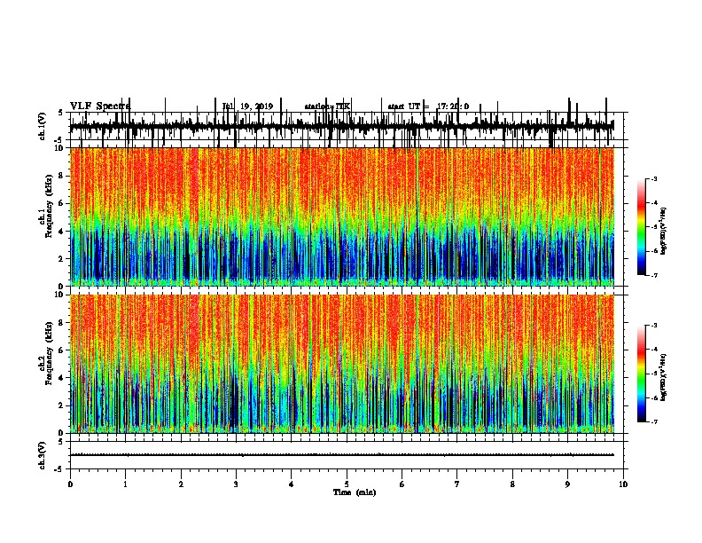Click the "5" tick on ch.1(V) axis
The width and height of the screenshot is (702, 543).
coord(61,113)
